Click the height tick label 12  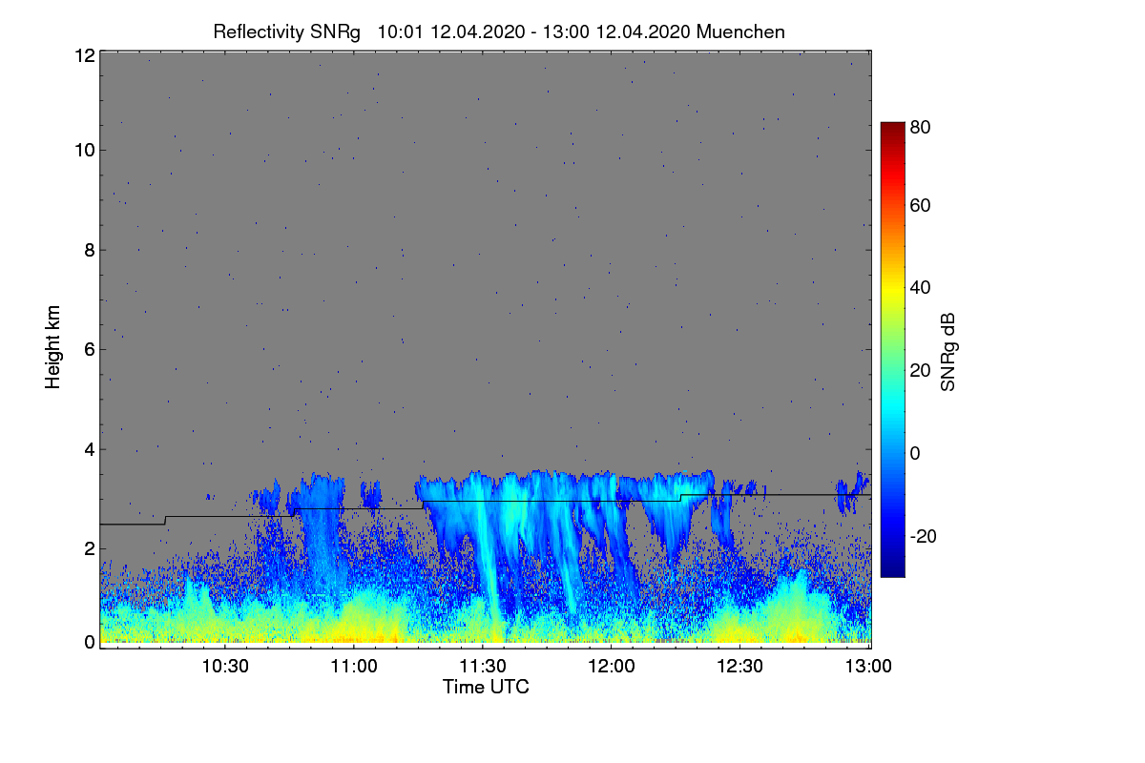pos(84,55)
